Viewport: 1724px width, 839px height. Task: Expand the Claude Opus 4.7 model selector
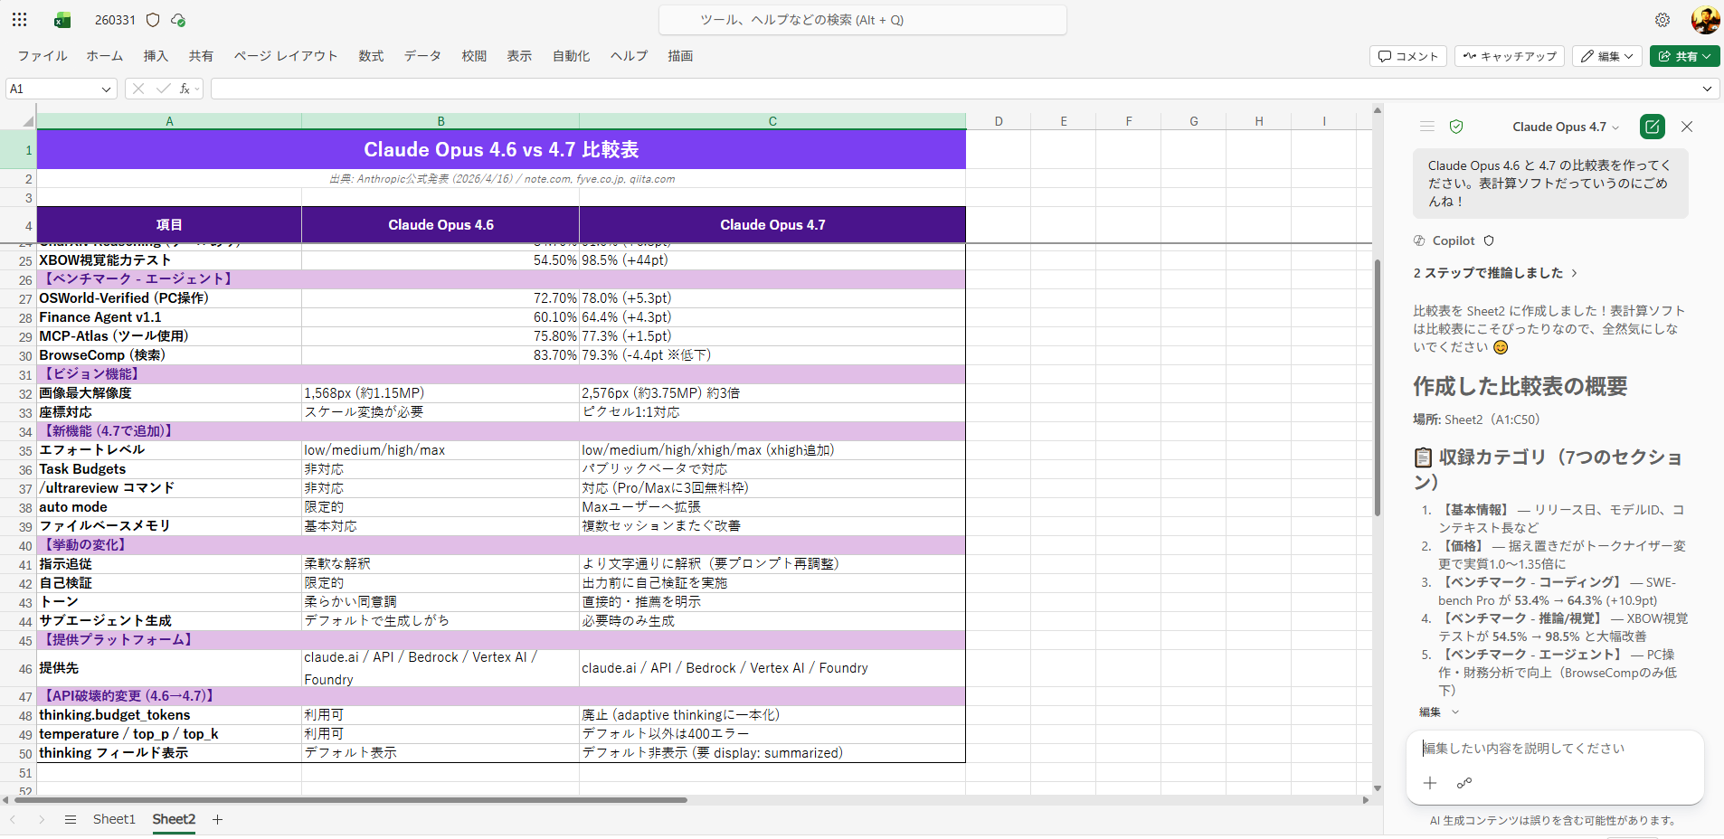[x=1565, y=127]
